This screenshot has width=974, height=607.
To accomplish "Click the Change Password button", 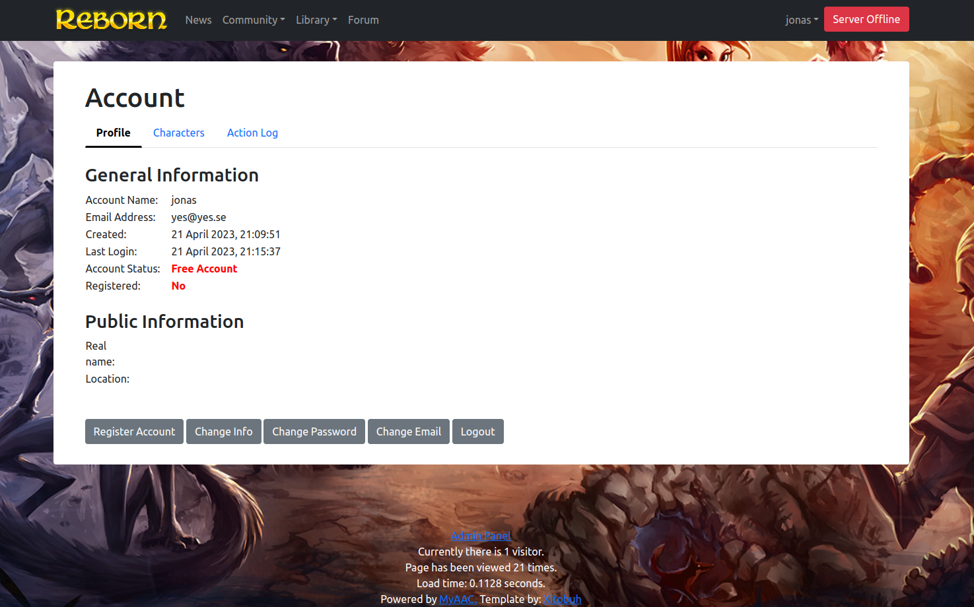I will pyautogui.click(x=314, y=431).
